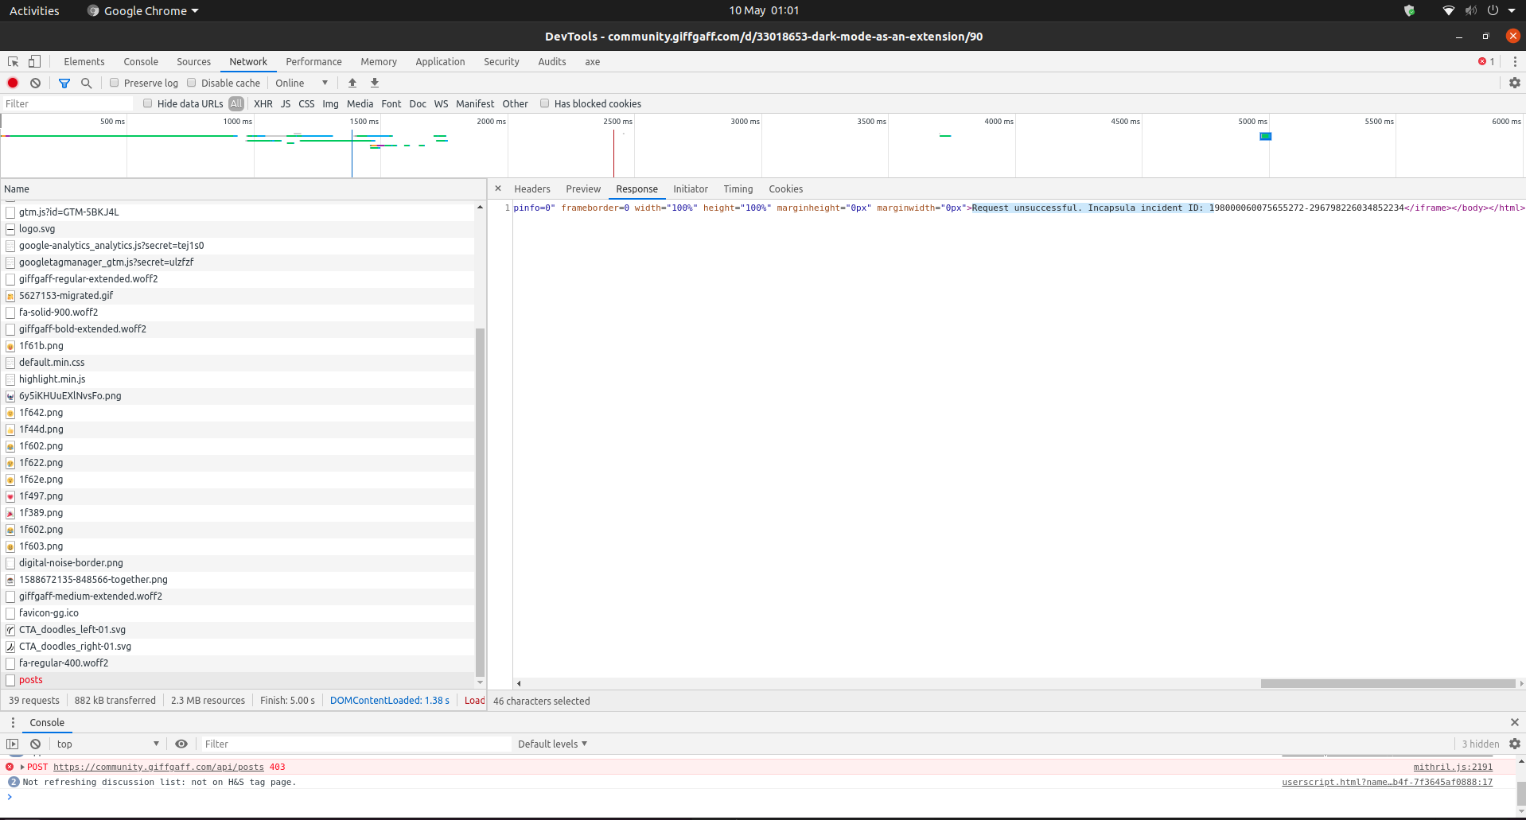The image size is (1526, 820).
Task: Clear the network requests list
Action: pyautogui.click(x=35, y=83)
